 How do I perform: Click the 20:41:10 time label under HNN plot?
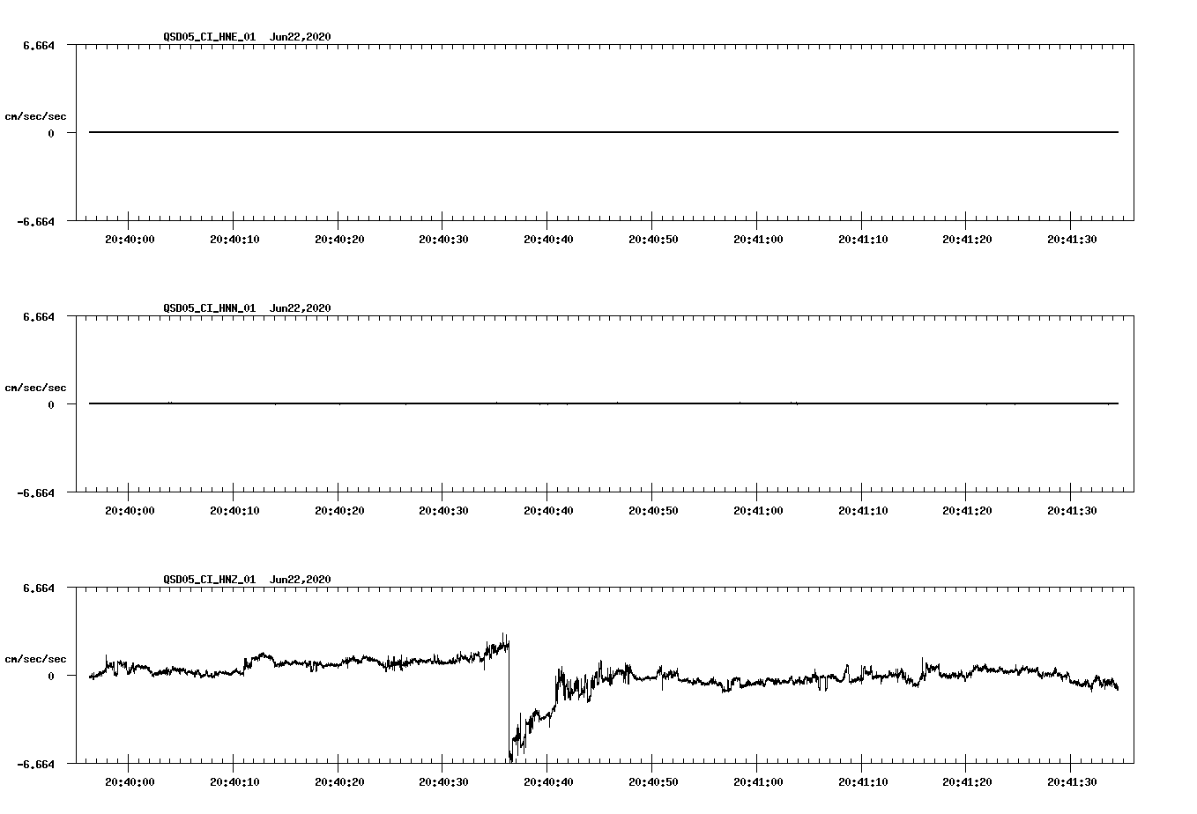point(863,511)
